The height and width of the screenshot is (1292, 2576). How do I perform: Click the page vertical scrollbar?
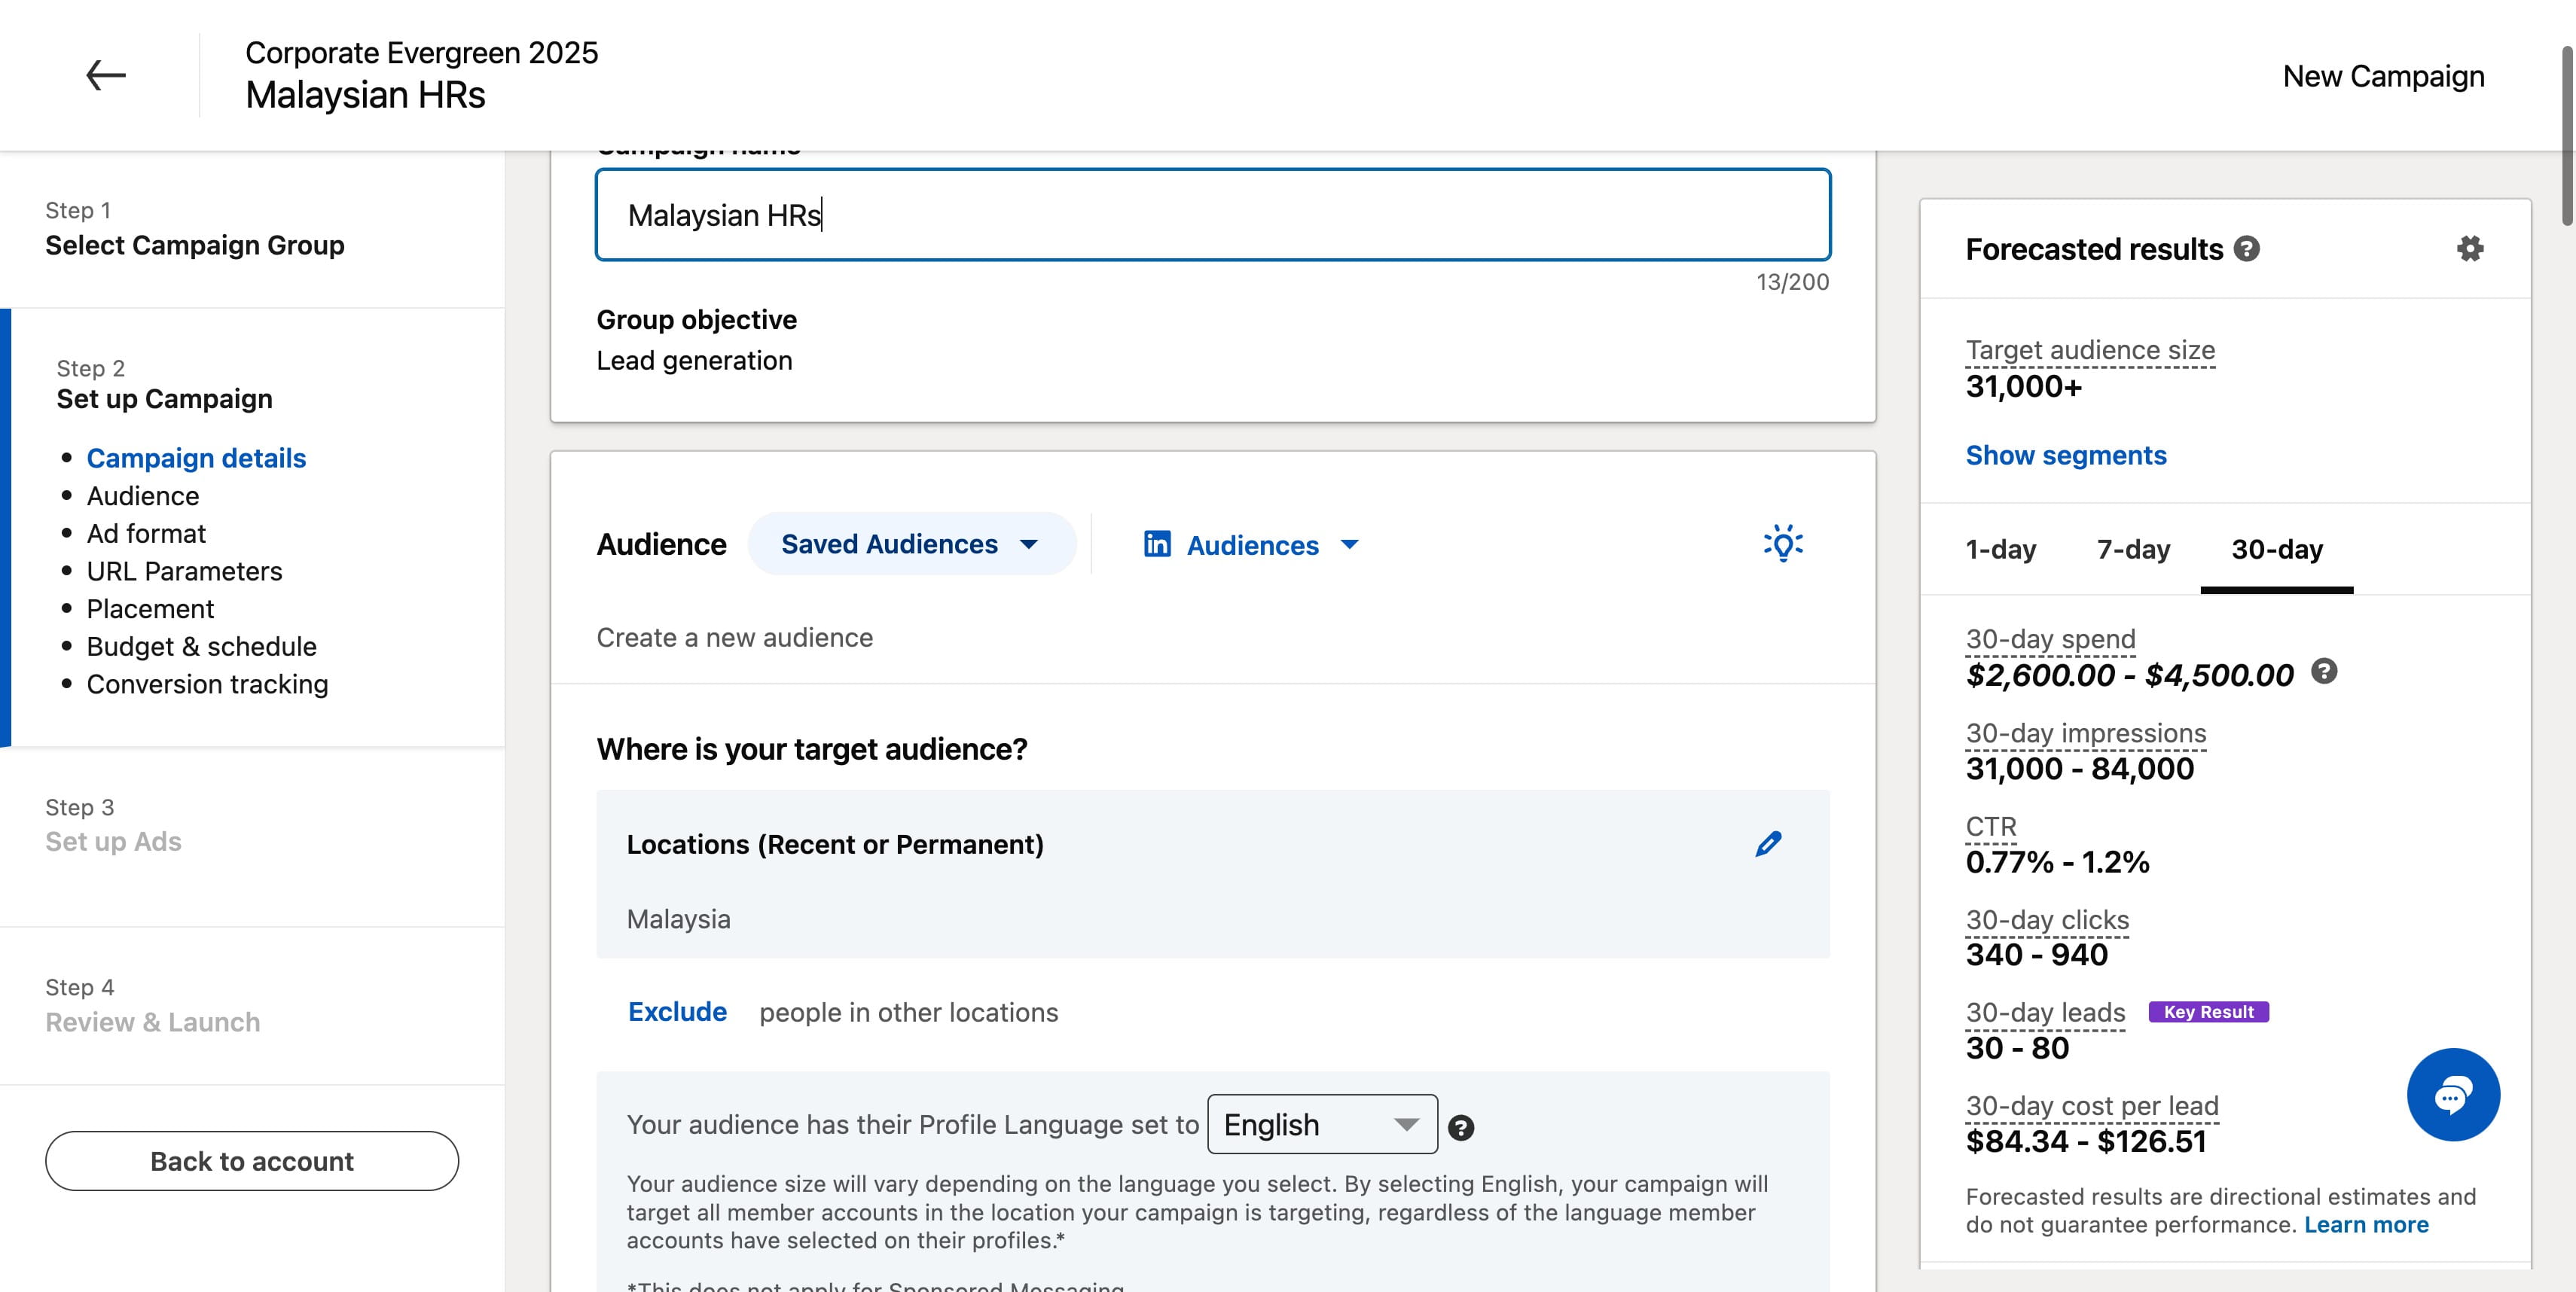pos(2568,135)
